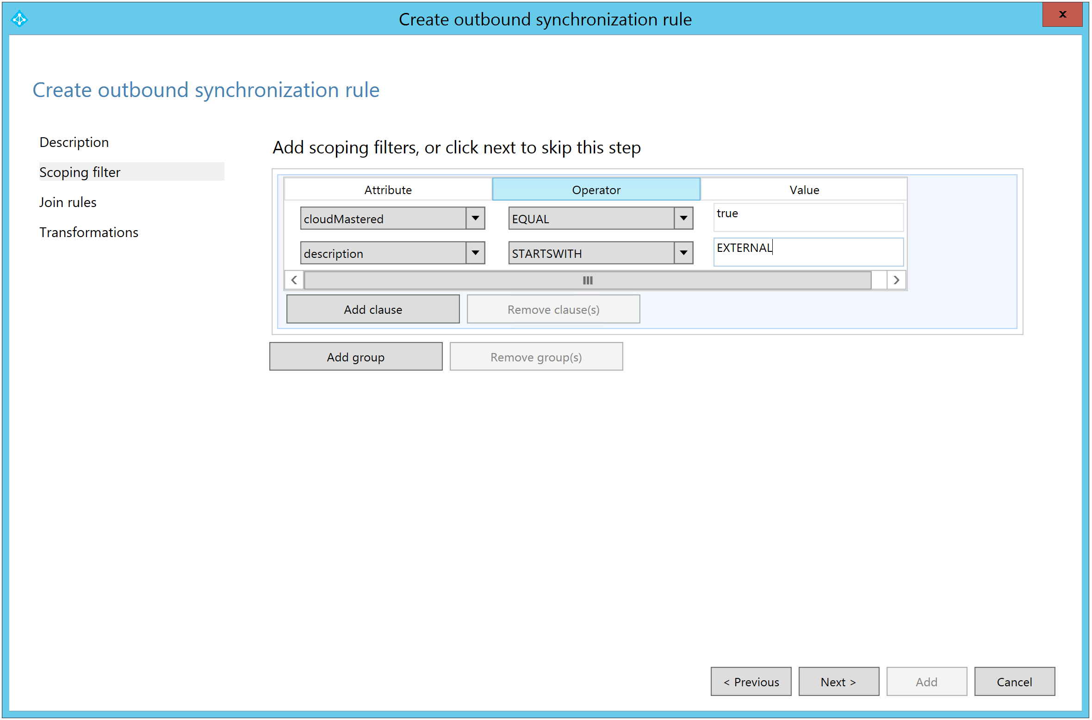Click the Azure AD Connect title bar icon
Screen dimensions: 1092x720
19,19
